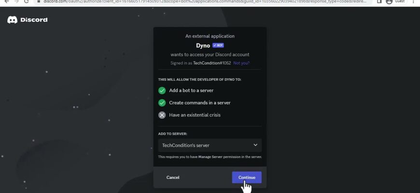The height and width of the screenshot is (193, 420).
Task: Click the verified BOT badge next to Dyno
Action: click(x=218, y=45)
